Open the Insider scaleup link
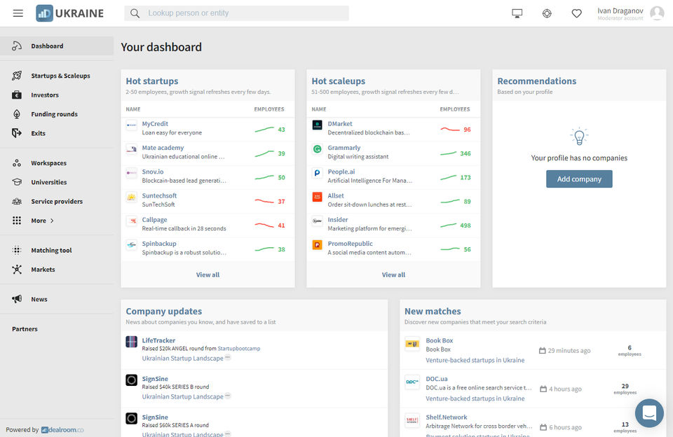Image resolution: width=673 pixels, height=437 pixels. [338, 220]
